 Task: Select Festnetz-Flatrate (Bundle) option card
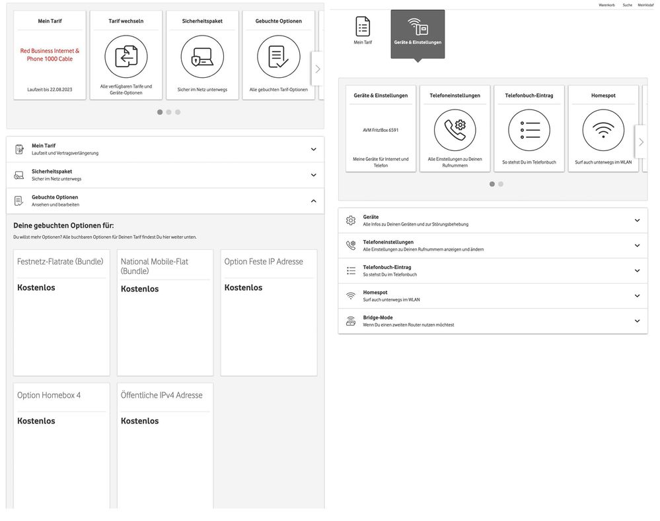61,313
